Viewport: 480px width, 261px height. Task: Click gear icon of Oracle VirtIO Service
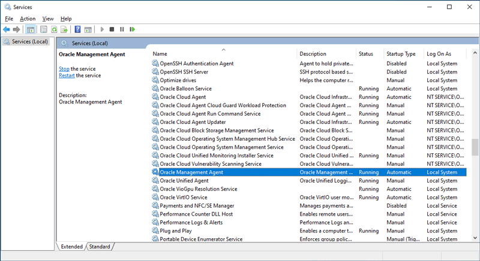155,197
